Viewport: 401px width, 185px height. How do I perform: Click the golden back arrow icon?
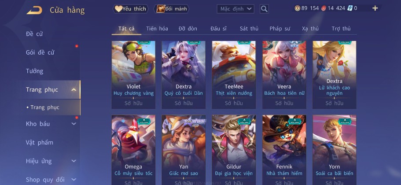(x=34, y=10)
